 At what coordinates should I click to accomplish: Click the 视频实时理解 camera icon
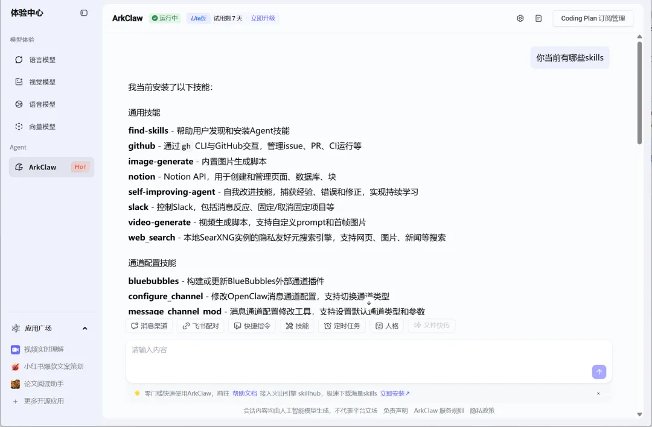point(15,350)
